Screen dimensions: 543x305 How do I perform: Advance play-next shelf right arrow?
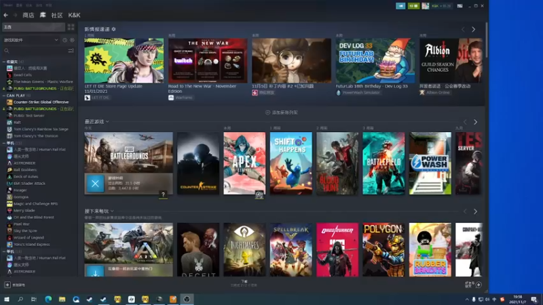coord(475,211)
